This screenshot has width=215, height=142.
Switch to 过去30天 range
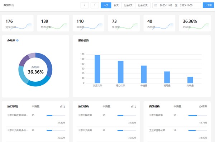[143, 5]
